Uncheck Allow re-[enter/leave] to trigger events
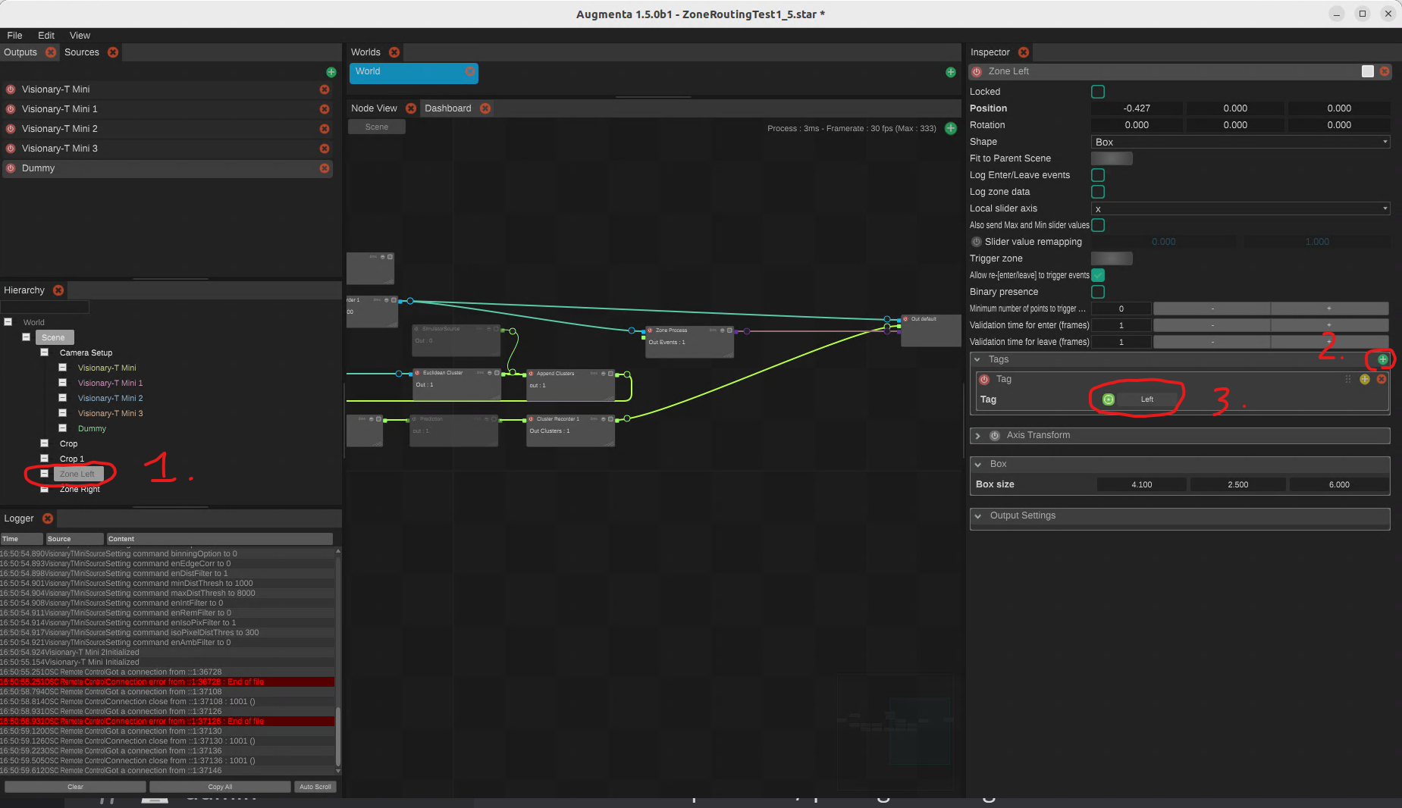This screenshot has height=808, width=1402. point(1098,275)
